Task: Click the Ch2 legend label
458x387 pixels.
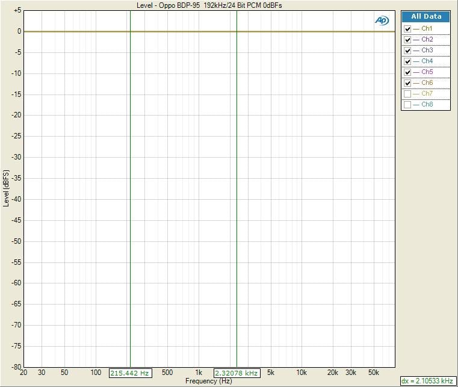Action: point(427,40)
